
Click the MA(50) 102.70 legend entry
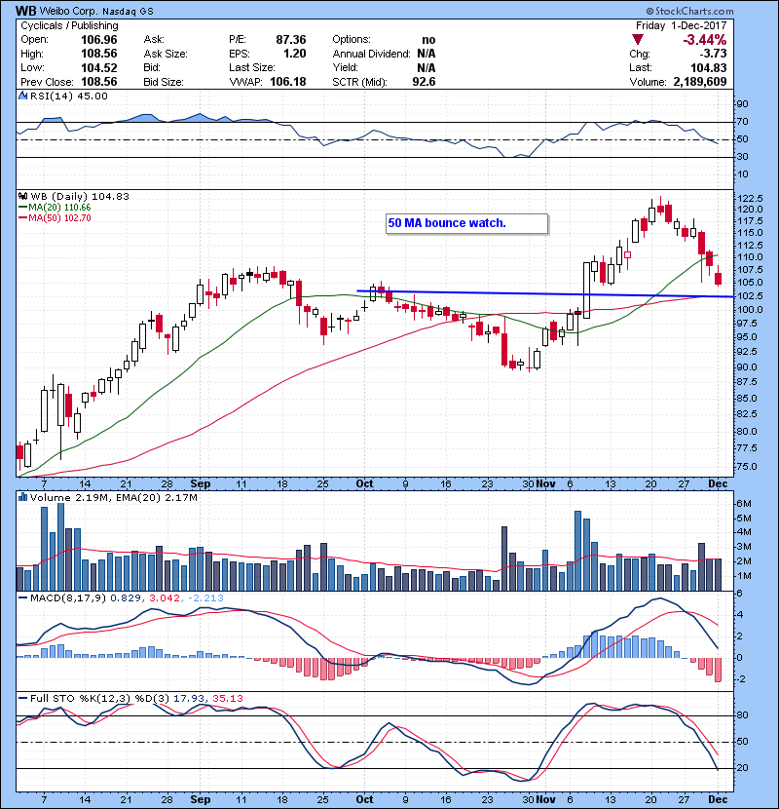[55, 218]
